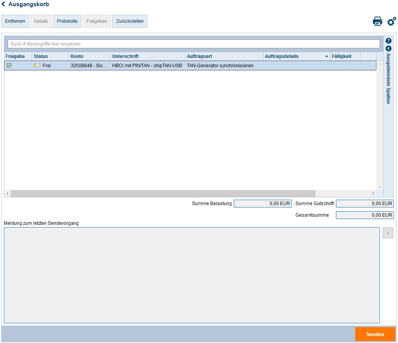Click the horizontal scrollbar right arrow
Image resolution: width=398 pixels, height=343 pixels.
pyautogui.click(x=373, y=194)
